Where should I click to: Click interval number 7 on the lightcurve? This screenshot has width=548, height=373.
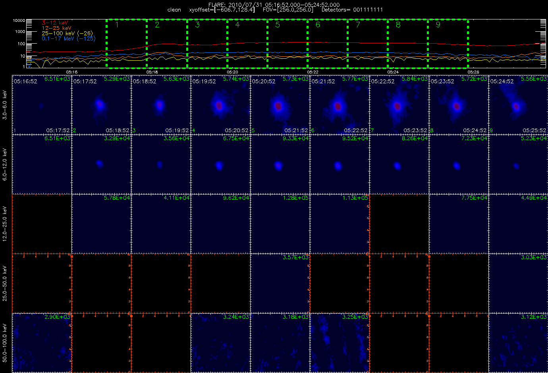[x=358, y=25]
